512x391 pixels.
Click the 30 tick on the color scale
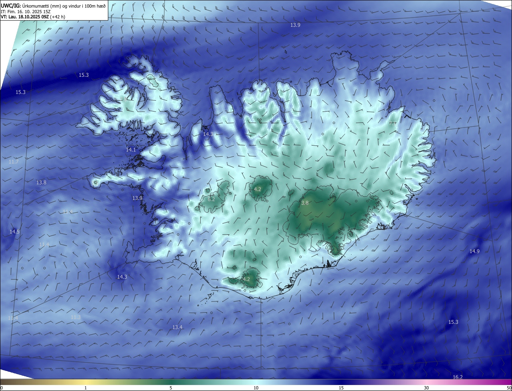(426, 388)
